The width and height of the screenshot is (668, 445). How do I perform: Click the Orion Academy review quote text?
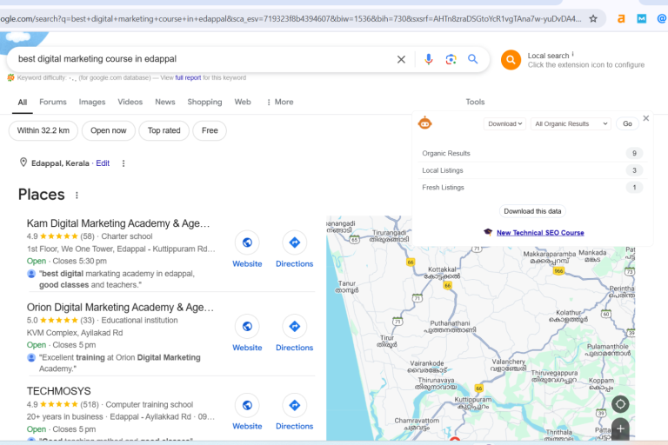(x=120, y=362)
